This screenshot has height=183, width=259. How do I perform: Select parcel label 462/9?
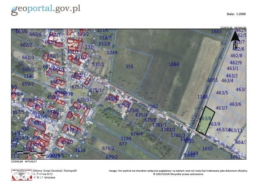pos(236,63)
